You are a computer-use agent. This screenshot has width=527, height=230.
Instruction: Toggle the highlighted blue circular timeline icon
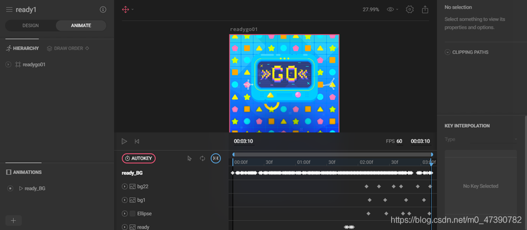(x=216, y=158)
